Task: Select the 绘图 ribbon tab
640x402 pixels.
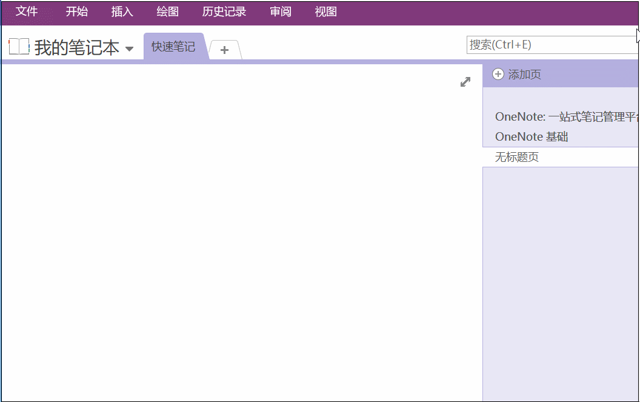Action: 167,12
